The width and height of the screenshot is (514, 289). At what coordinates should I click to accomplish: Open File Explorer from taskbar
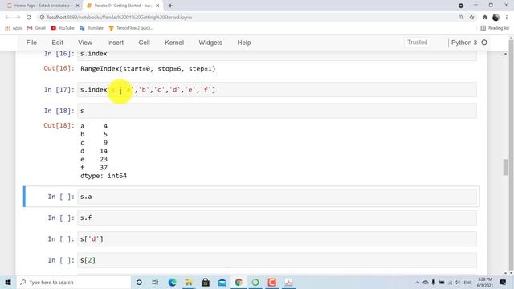(189, 282)
